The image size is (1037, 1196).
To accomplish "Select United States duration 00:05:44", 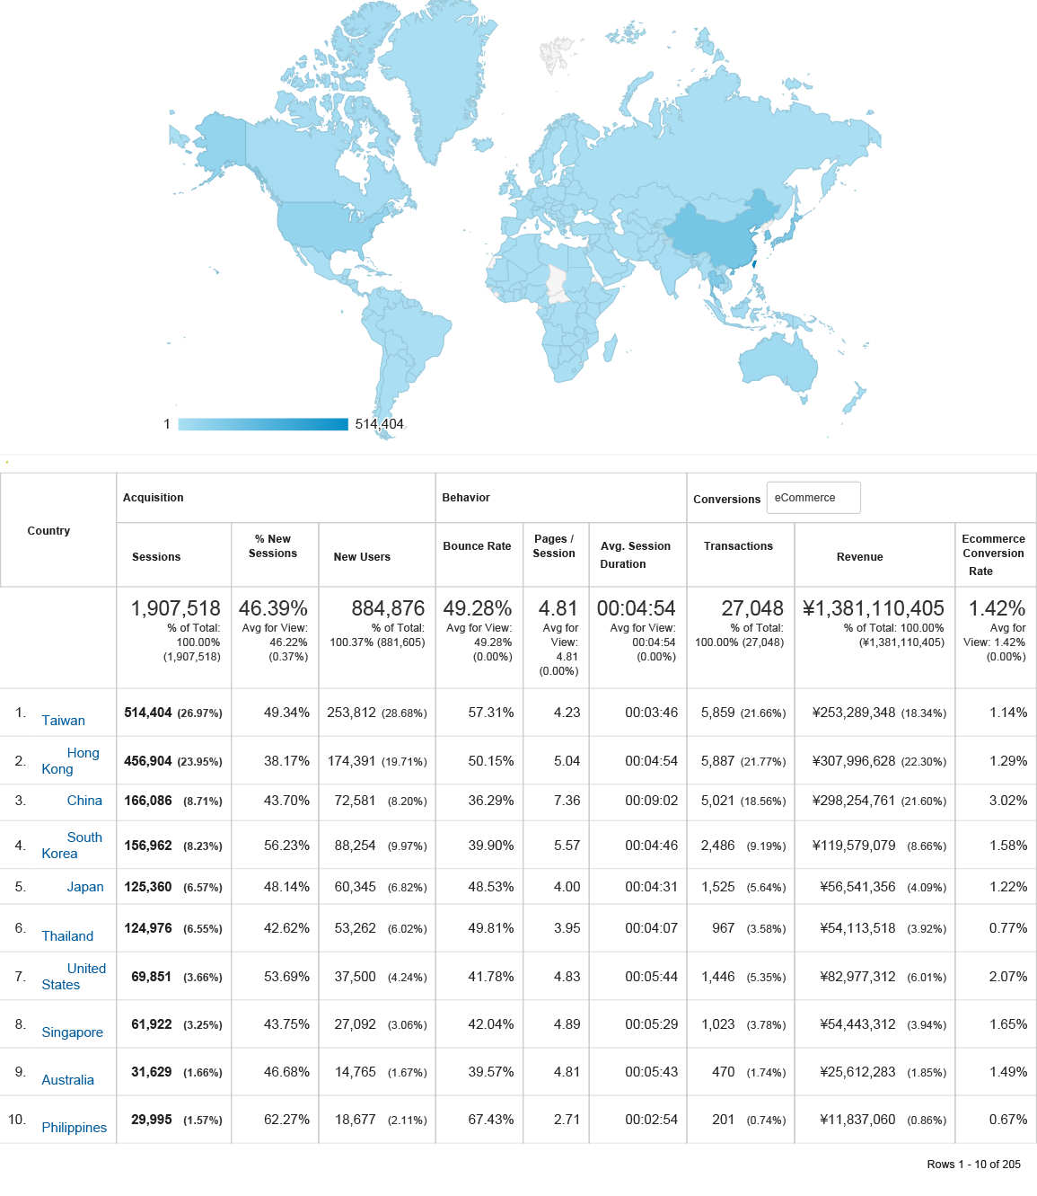I will tap(652, 977).
